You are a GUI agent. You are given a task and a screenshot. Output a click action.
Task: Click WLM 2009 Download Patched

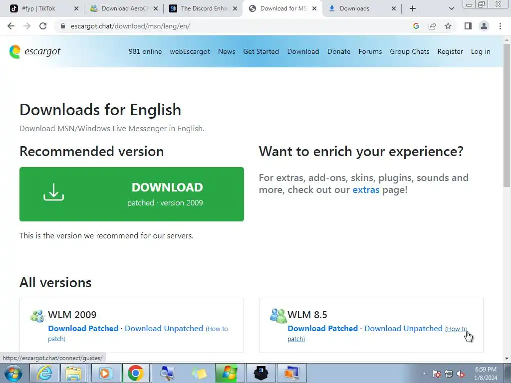tap(83, 328)
